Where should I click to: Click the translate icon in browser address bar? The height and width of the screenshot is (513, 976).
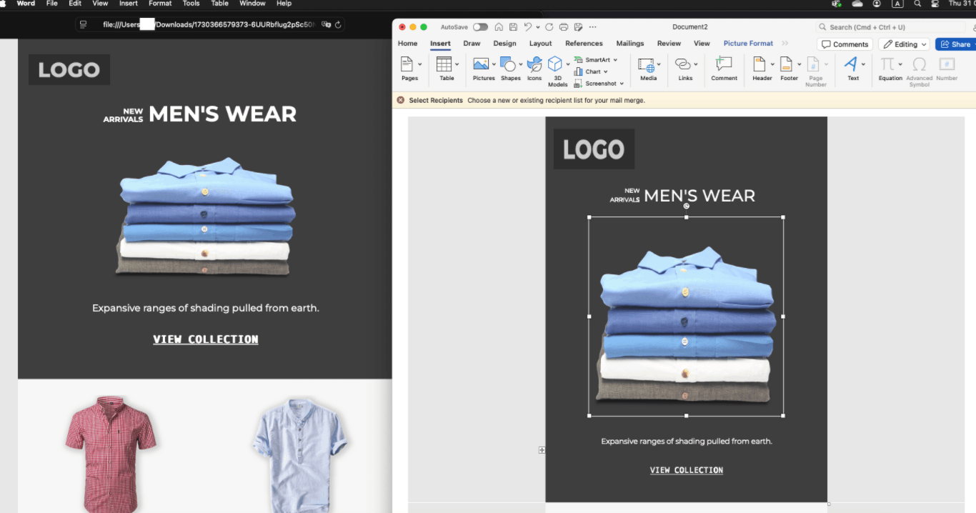pyautogui.click(x=326, y=24)
